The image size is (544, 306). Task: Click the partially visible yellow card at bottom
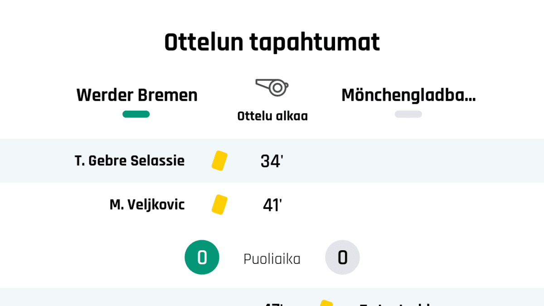click(325, 303)
